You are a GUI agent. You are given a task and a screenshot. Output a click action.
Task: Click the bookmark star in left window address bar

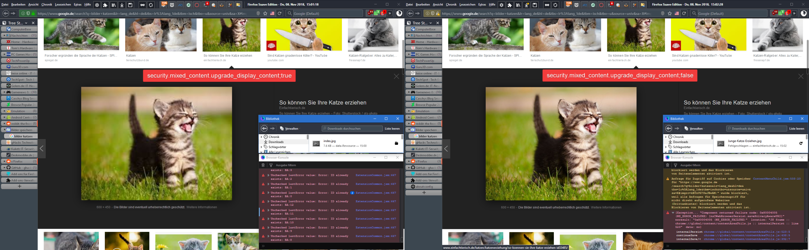[x=265, y=13]
